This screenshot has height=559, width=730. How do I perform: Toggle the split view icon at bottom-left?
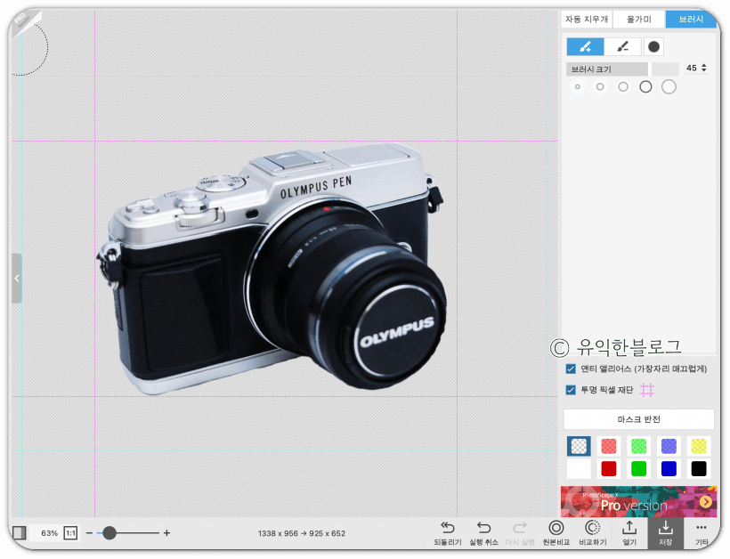[20, 533]
